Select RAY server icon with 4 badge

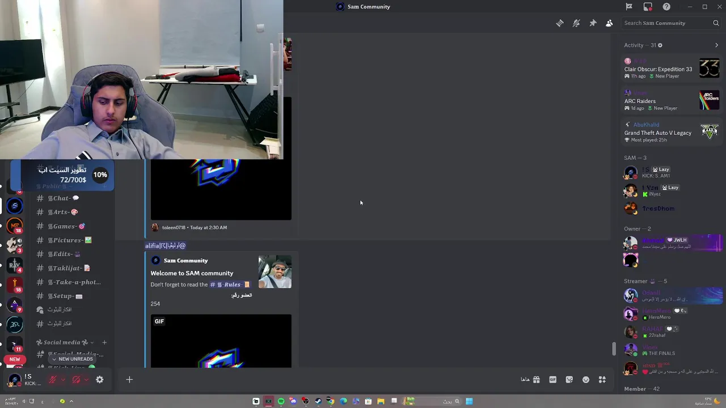(x=15, y=265)
